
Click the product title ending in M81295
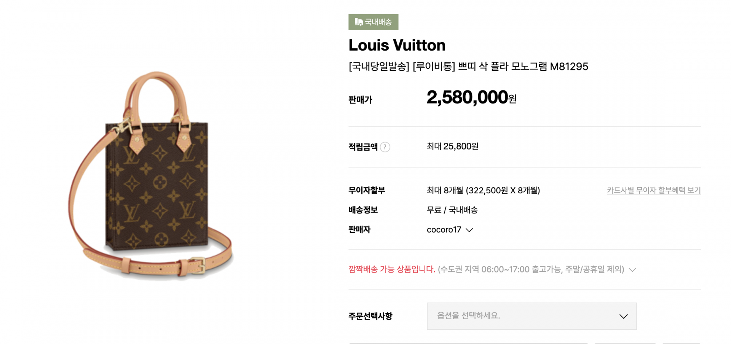tap(468, 67)
